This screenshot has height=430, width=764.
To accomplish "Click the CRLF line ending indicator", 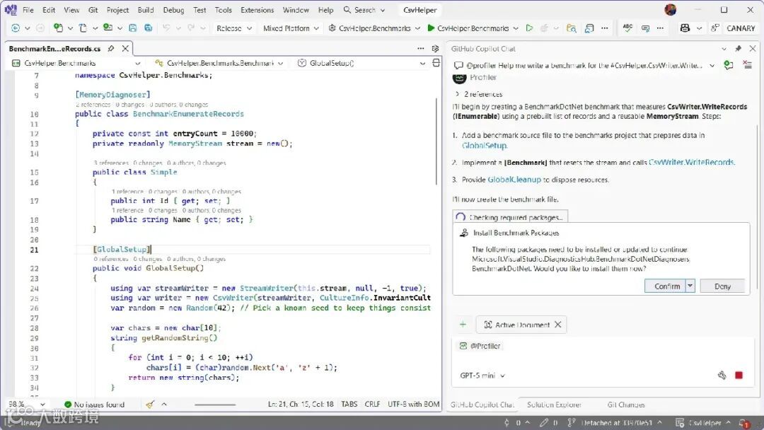I will [372, 405].
